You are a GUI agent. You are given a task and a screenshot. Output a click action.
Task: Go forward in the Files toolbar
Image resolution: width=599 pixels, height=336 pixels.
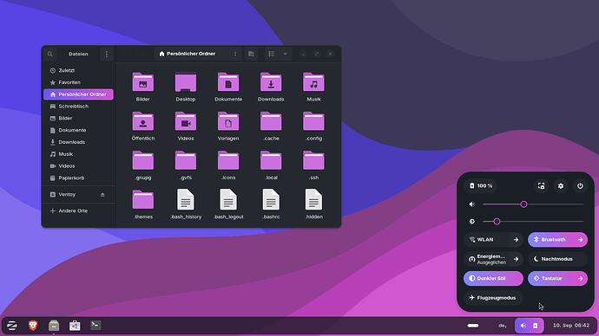pos(141,54)
